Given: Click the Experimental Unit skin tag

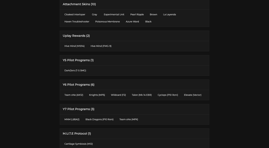Looking at the screenshot, I should [114, 15].
